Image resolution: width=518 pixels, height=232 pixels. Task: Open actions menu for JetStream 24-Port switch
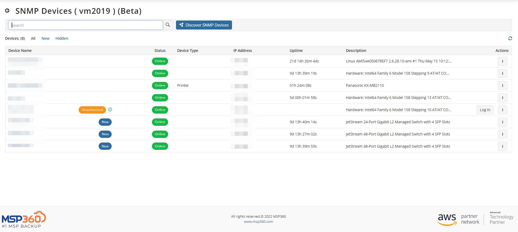tap(502, 122)
